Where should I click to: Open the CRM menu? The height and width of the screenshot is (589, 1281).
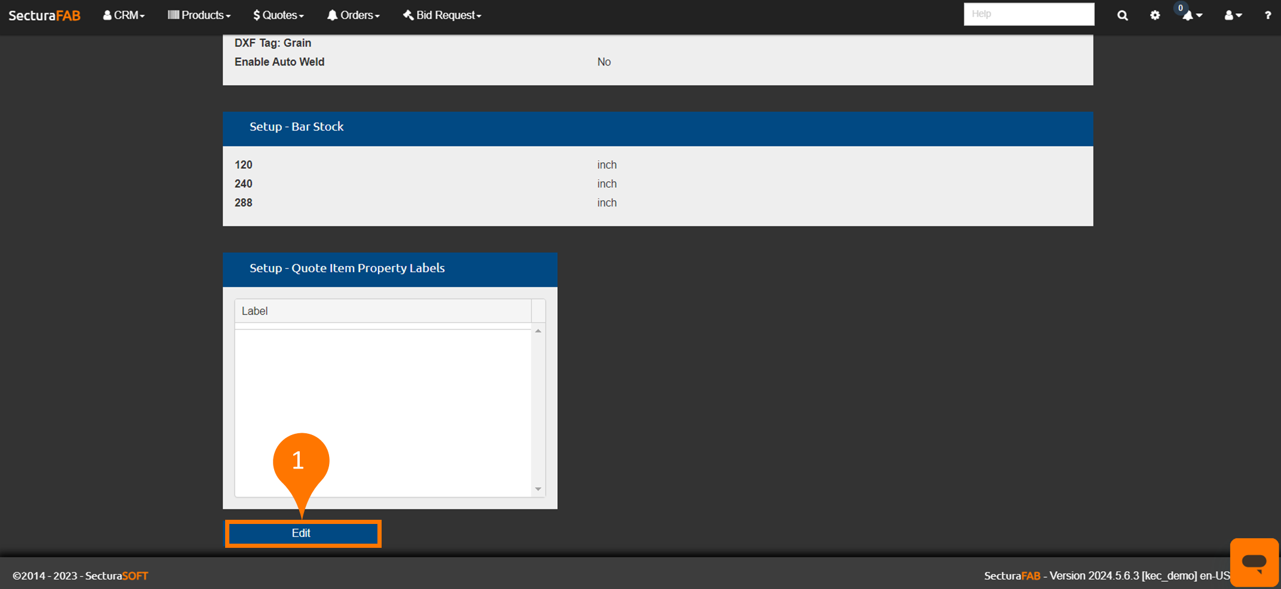click(x=124, y=16)
